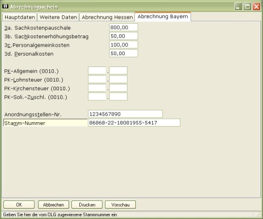Close the Abrechnungsschein window
This screenshot has width=263, height=219.
pos(256,7)
